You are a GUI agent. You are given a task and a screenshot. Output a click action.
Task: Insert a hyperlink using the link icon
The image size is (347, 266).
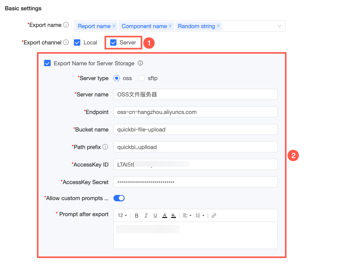[x=214, y=216]
